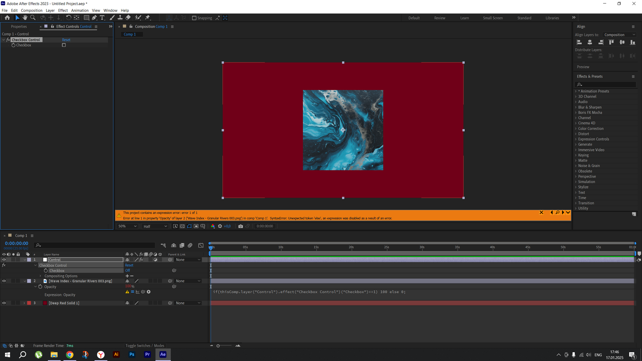
Task: Select the Pen tool in toolbar
Action: [94, 18]
